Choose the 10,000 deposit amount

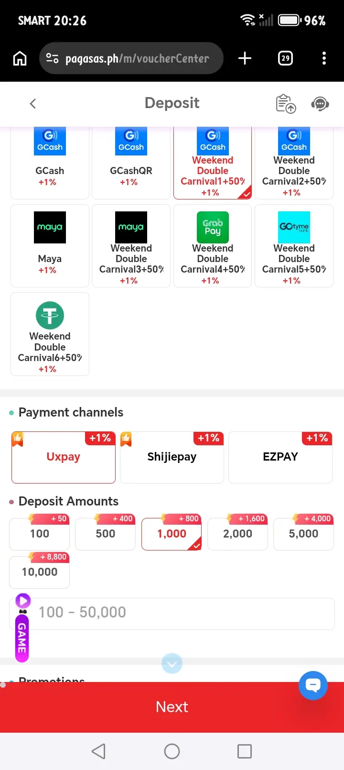click(x=40, y=572)
